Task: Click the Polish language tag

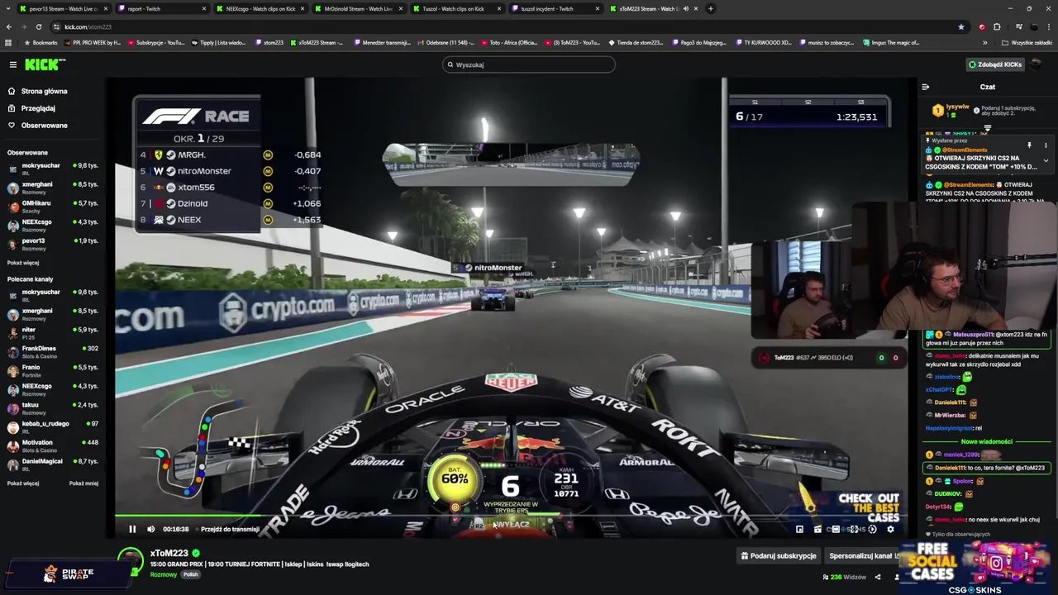Action: pos(191,574)
